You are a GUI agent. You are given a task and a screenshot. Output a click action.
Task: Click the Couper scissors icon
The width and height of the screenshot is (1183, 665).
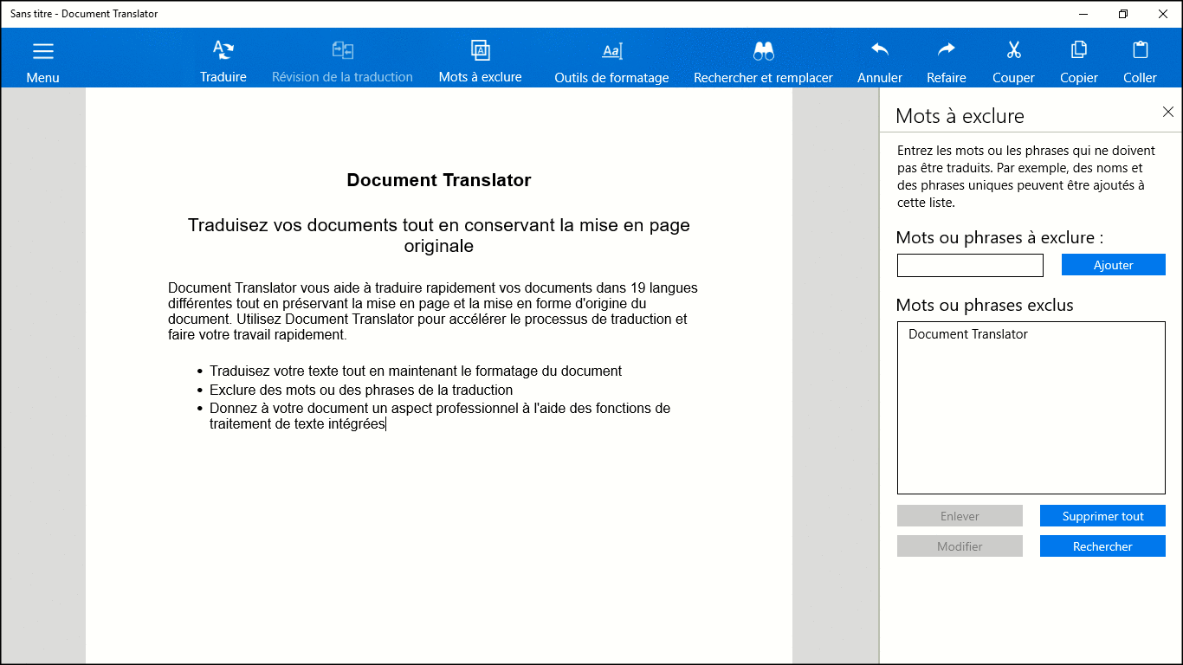click(1013, 50)
